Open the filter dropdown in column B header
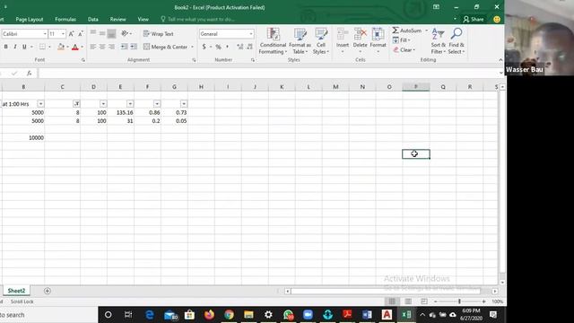 [x=40, y=104]
